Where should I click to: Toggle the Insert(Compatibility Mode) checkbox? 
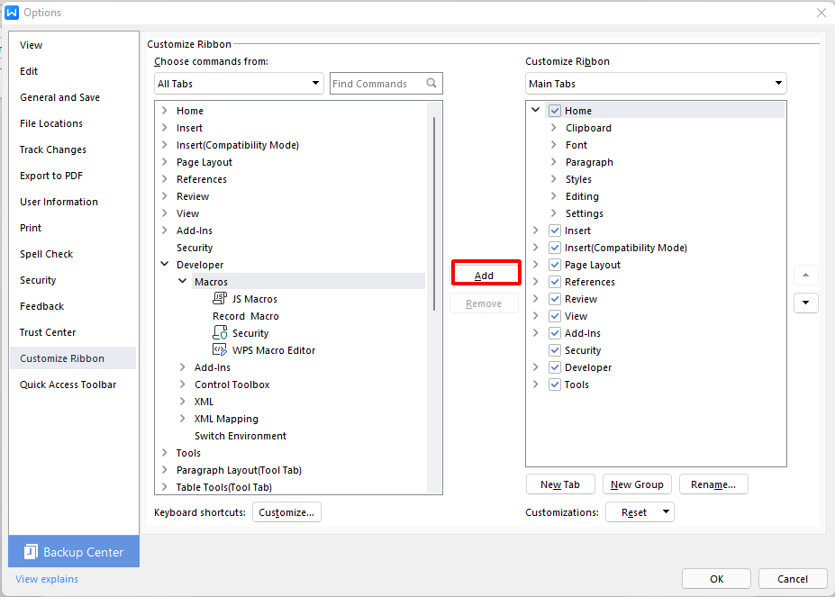(554, 247)
